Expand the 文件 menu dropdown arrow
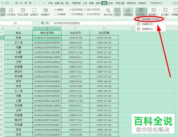The image size is (178, 137). 11,3
